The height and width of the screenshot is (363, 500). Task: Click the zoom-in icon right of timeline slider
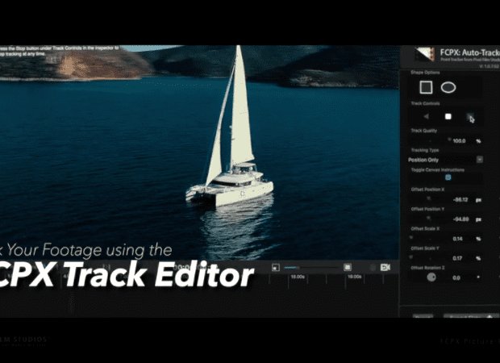point(348,267)
